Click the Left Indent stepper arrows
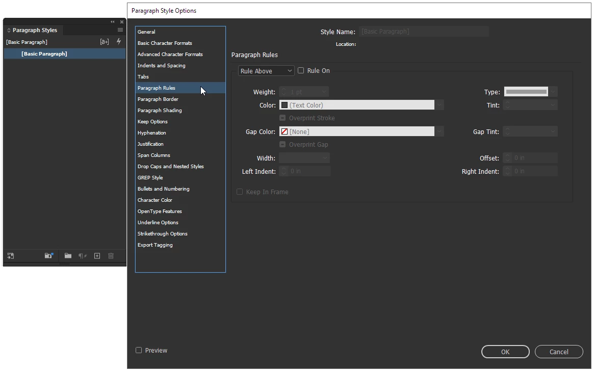Viewport: 595px width, 372px height. (x=283, y=171)
